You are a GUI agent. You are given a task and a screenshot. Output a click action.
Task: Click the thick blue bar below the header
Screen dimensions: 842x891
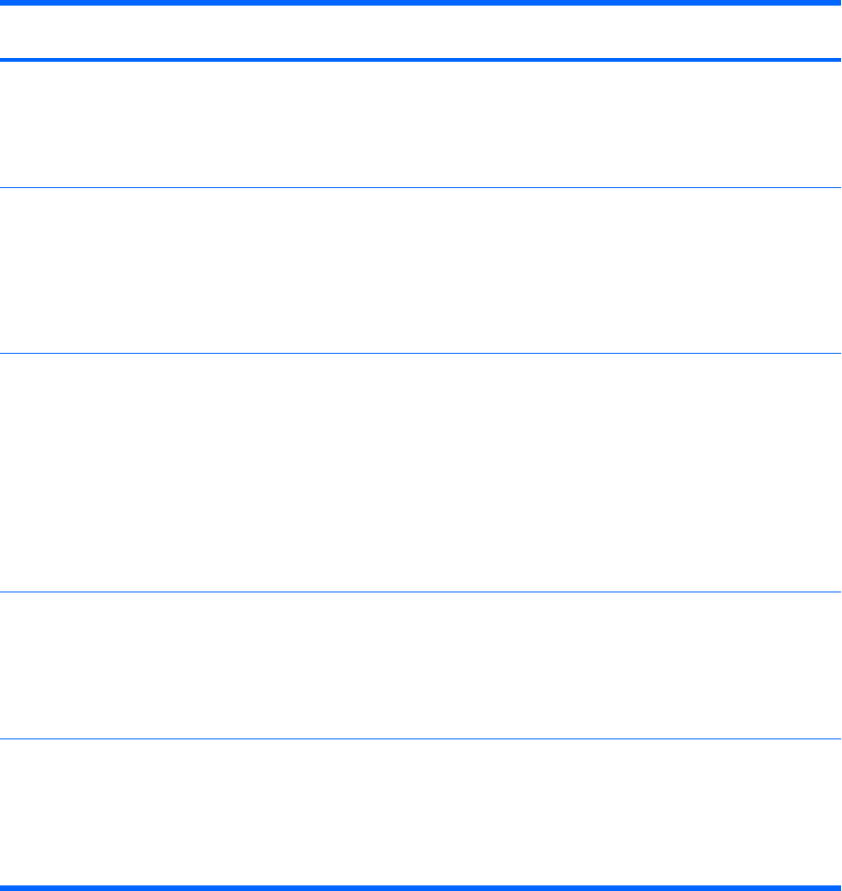[420, 60]
